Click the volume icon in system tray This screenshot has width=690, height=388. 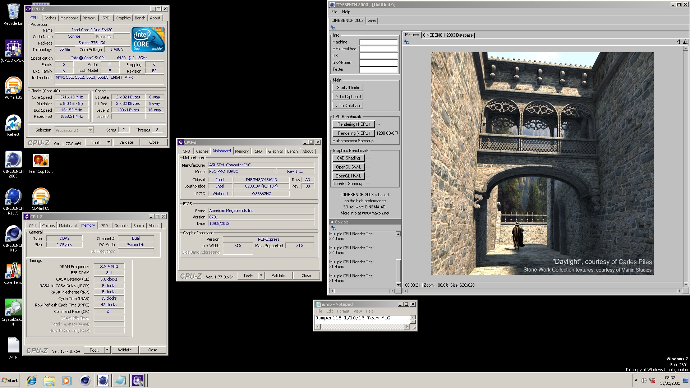click(x=643, y=380)
